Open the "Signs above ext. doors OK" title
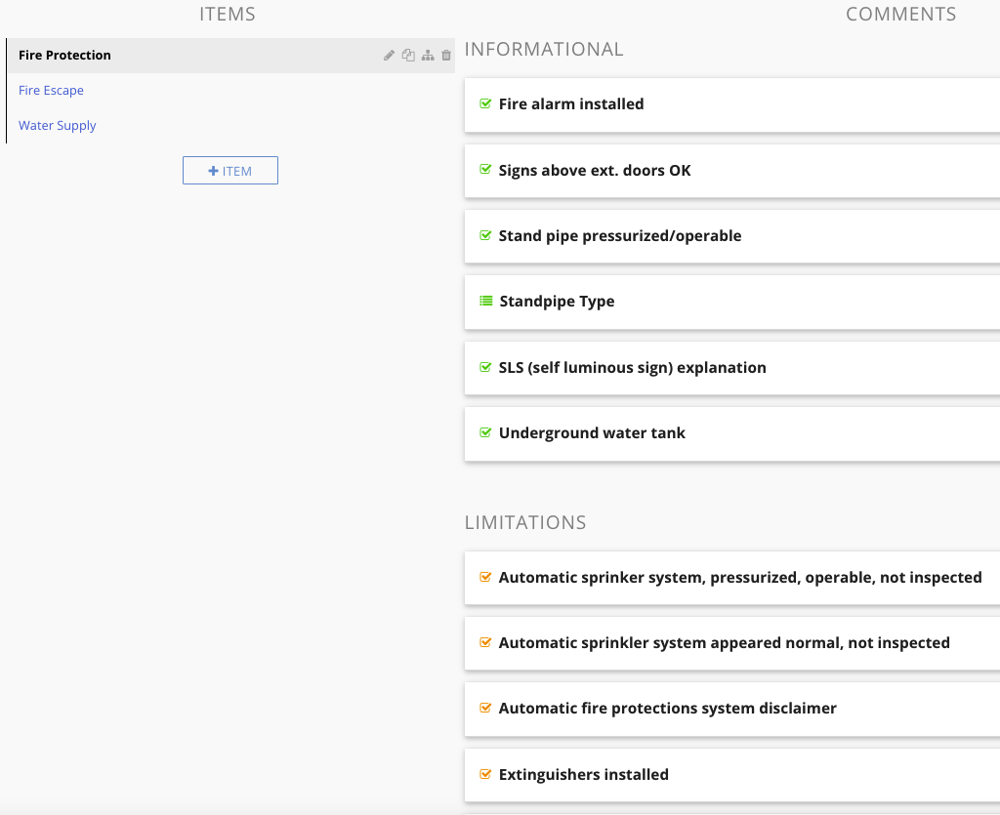This screenshot has height=815, width=1000. [595, 170]
